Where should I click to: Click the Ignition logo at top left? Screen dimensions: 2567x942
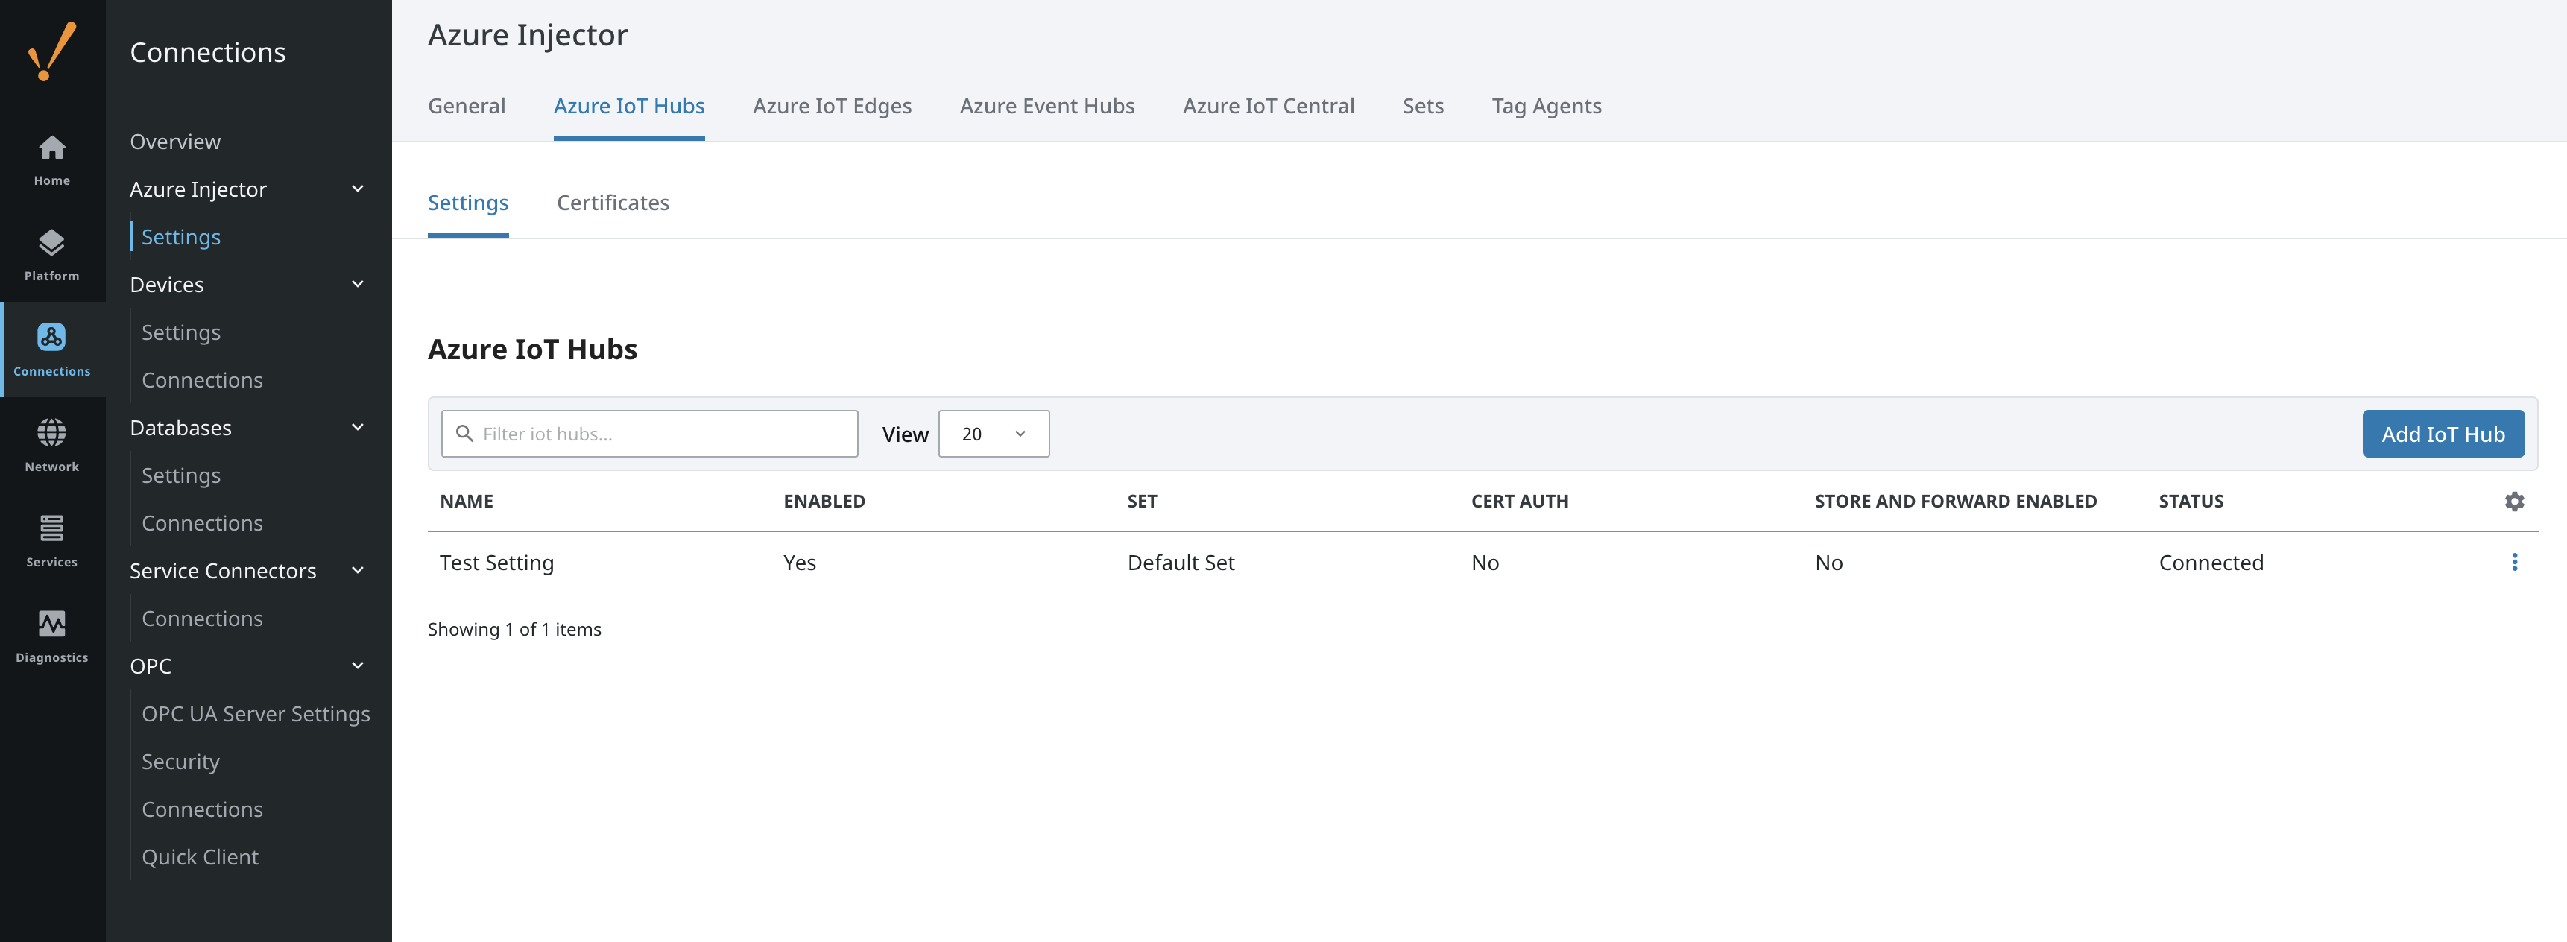(52, 52)
